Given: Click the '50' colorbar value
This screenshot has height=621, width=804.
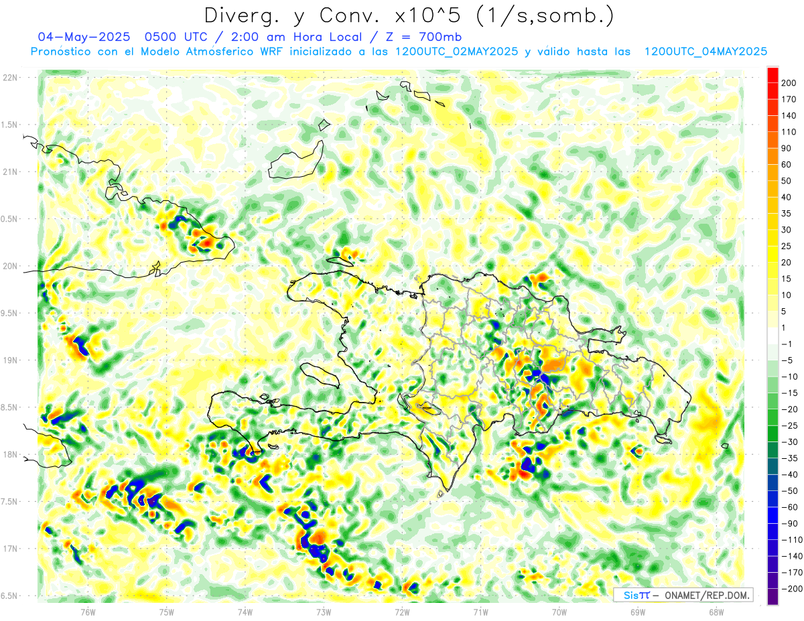Looking at the screenshot, I should pos(787,181).
